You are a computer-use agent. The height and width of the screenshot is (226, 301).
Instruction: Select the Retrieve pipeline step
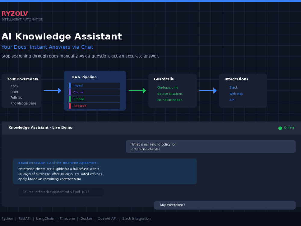pos(95,106)
